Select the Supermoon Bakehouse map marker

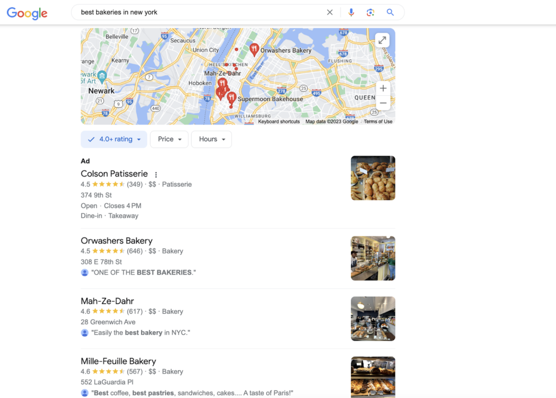231,98
